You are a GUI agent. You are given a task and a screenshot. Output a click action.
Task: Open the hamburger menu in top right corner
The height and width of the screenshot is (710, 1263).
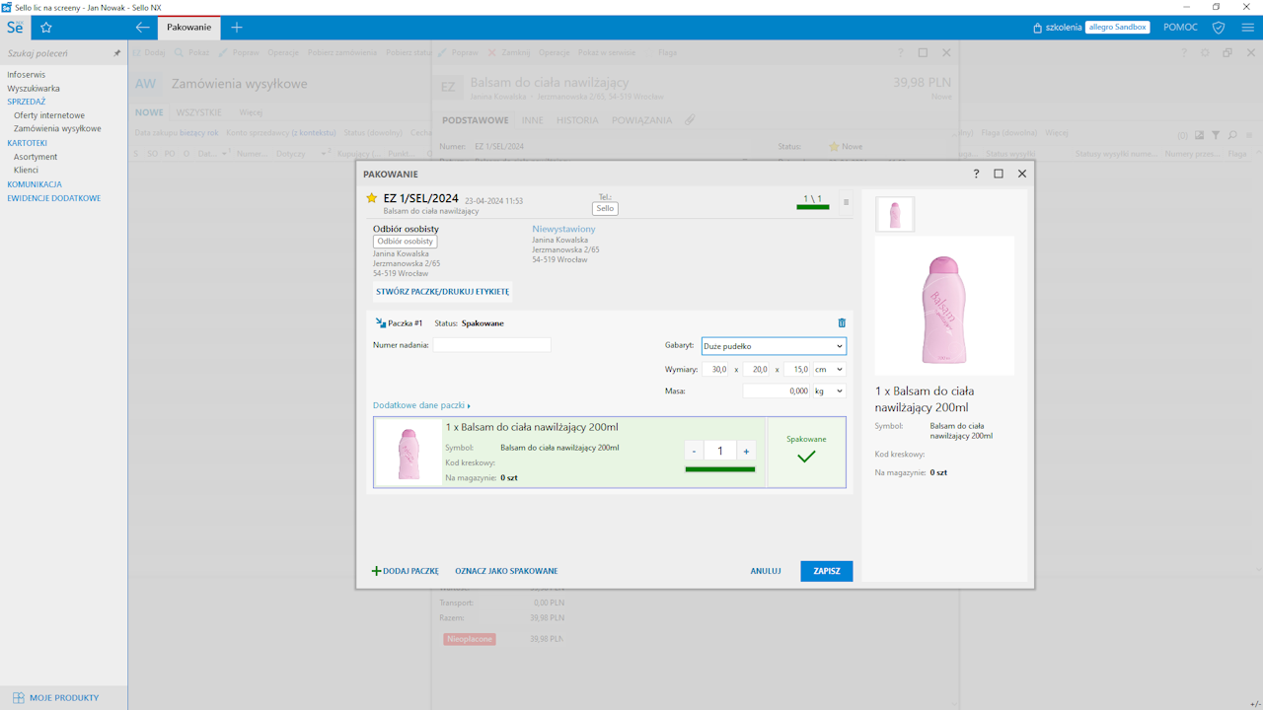coord(1247,28)
